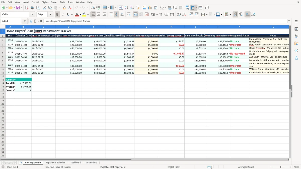Viewport: 301px width, 169px height.
Task: Click the zoom in plus button
Action: coord(291,167)
